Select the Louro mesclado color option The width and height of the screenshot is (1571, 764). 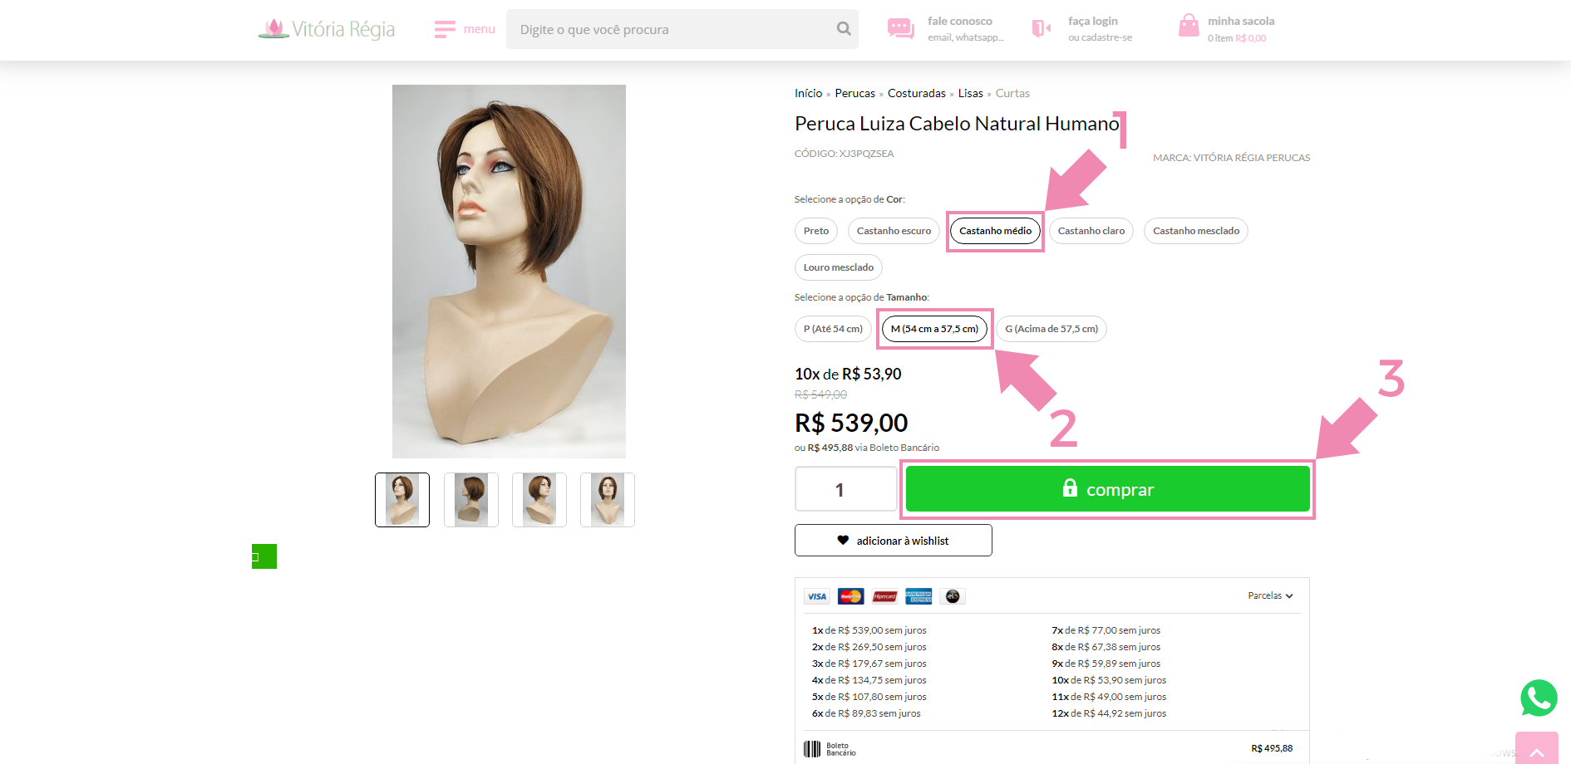[838, 267]
